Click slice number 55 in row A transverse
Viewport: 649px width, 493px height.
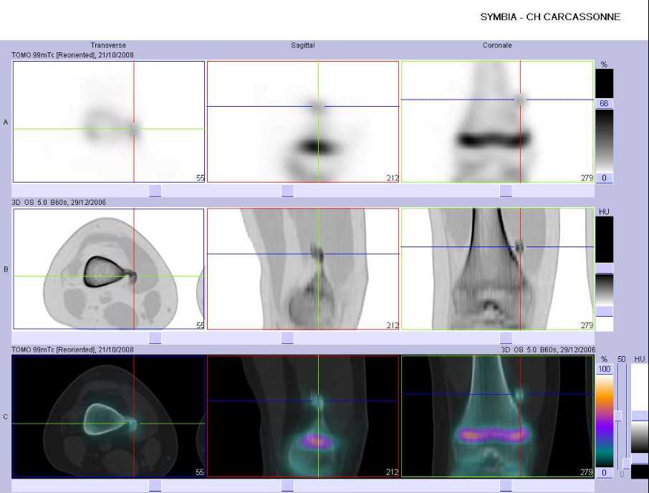pos(201,178)
